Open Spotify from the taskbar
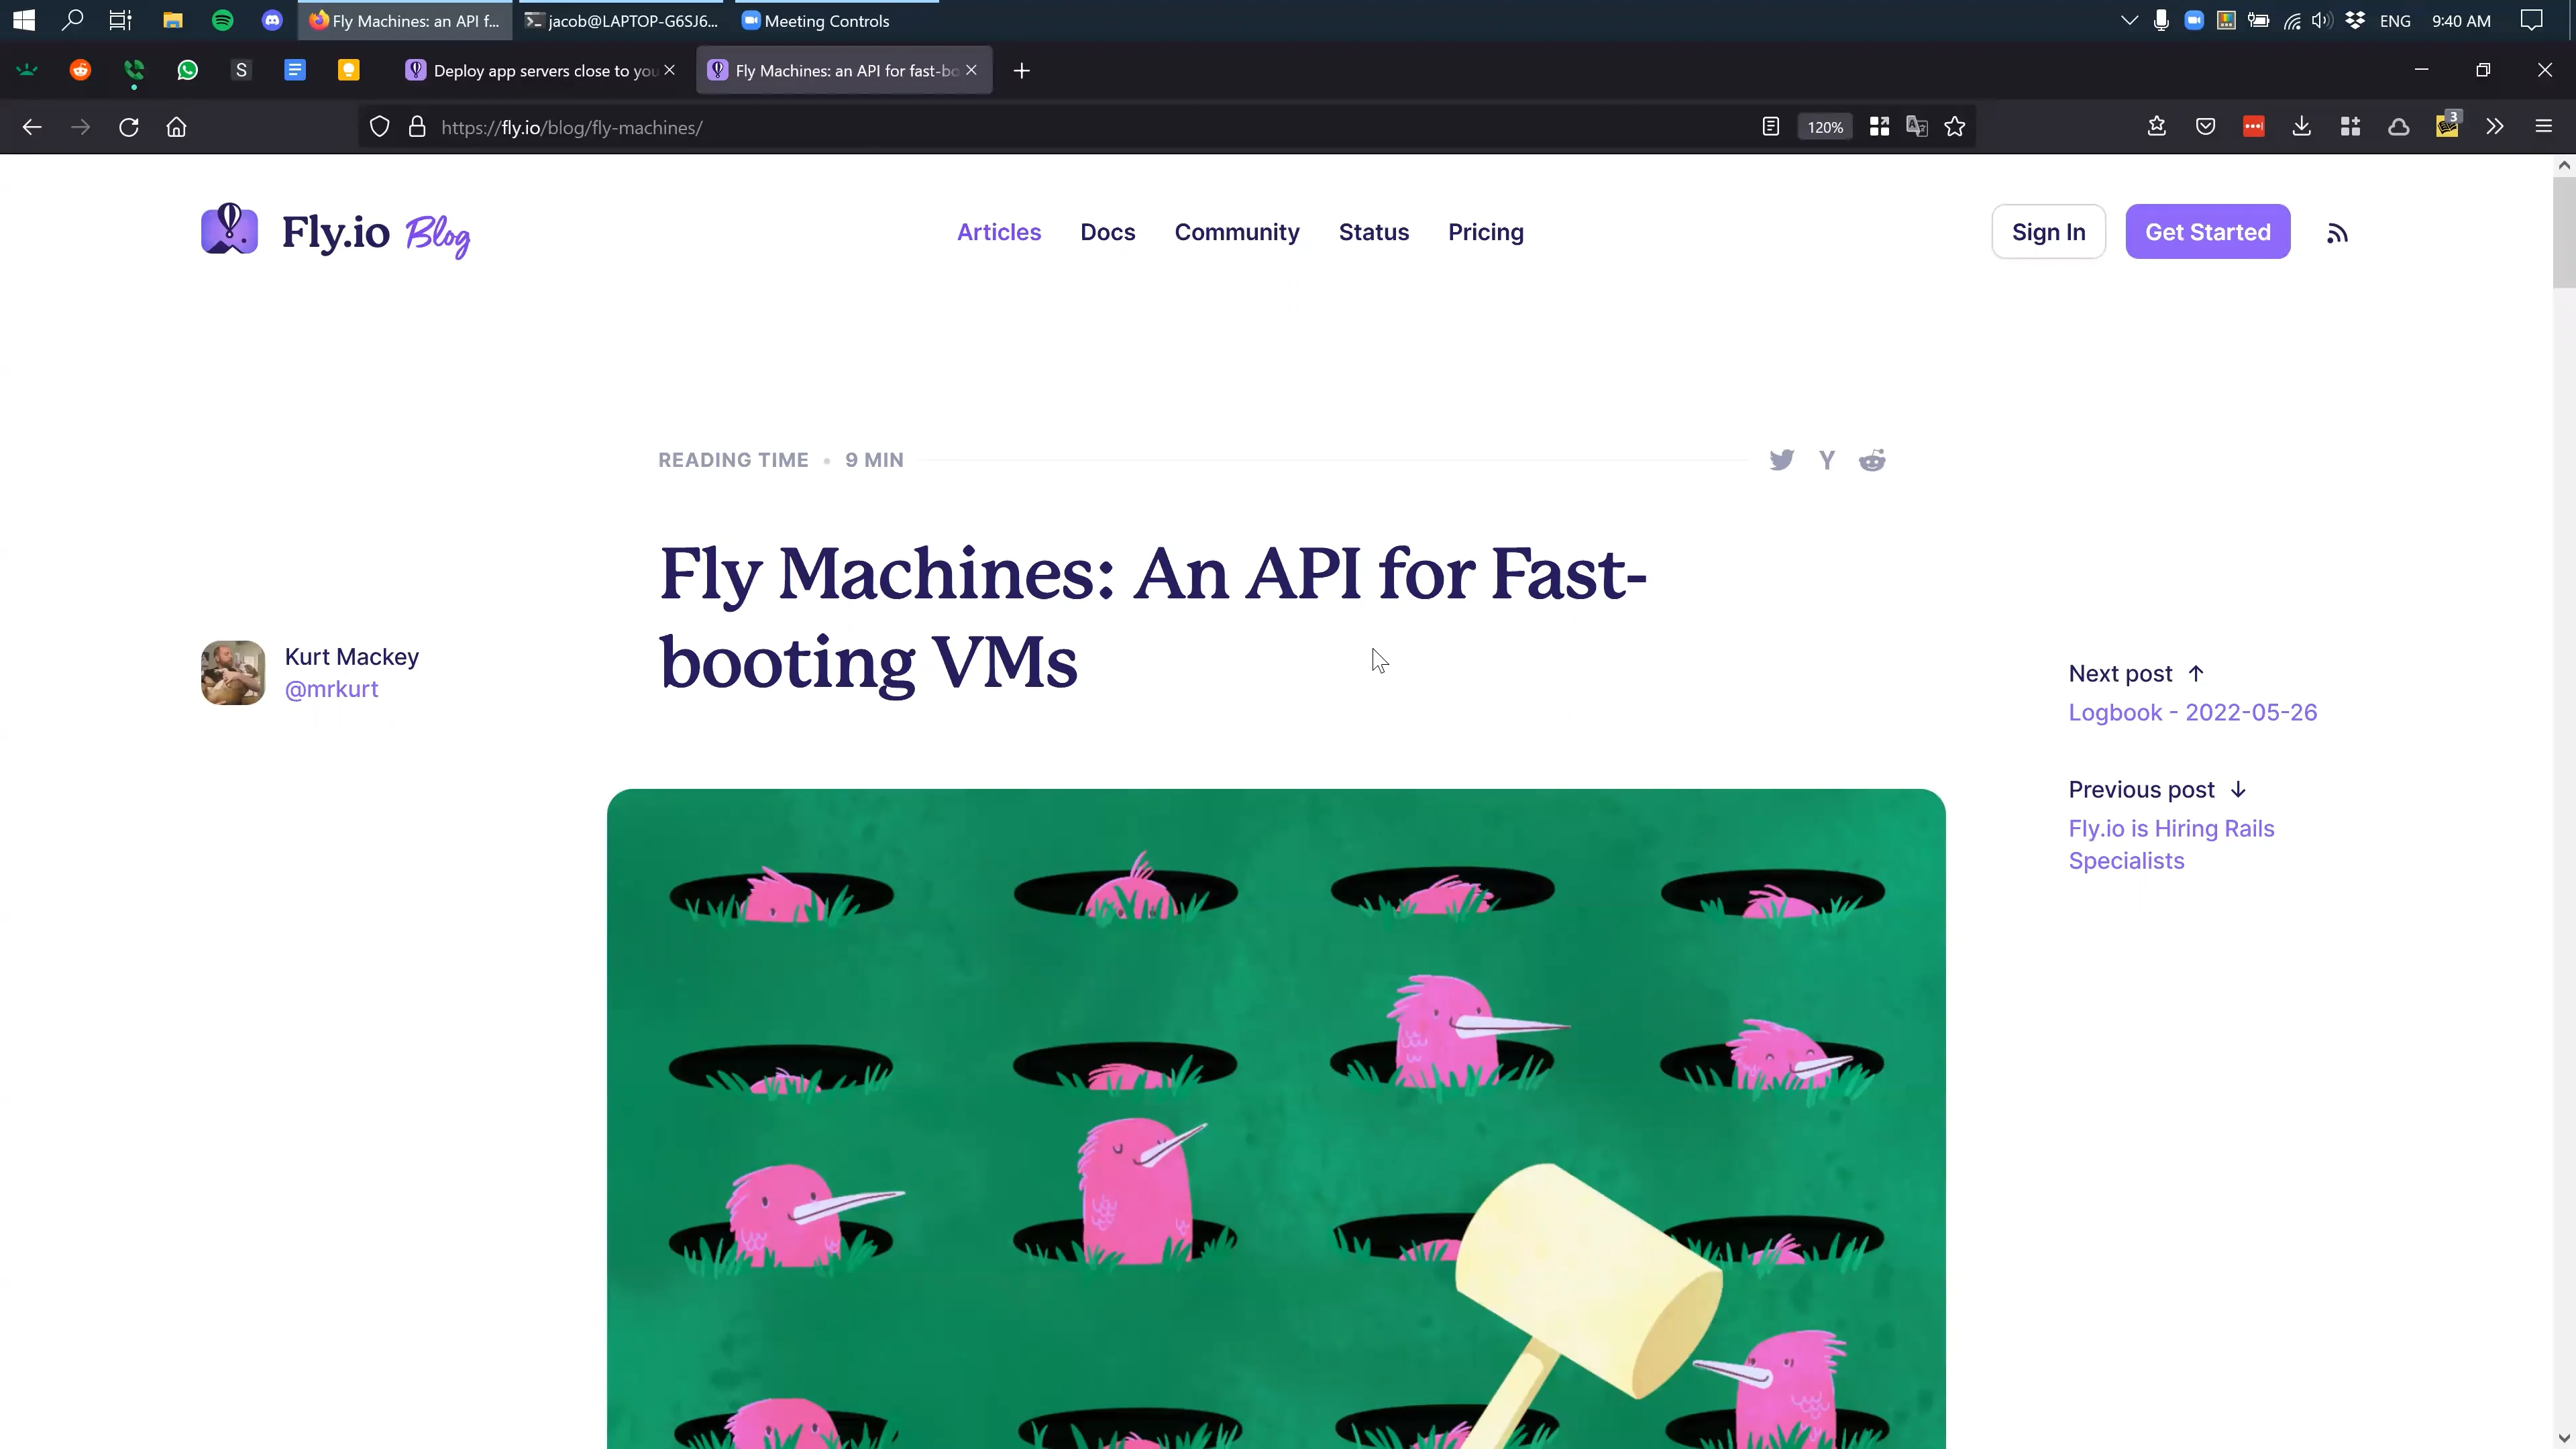Image resolution: width=2576 pixels, height=1449 pixels. (x=222, y=20)
